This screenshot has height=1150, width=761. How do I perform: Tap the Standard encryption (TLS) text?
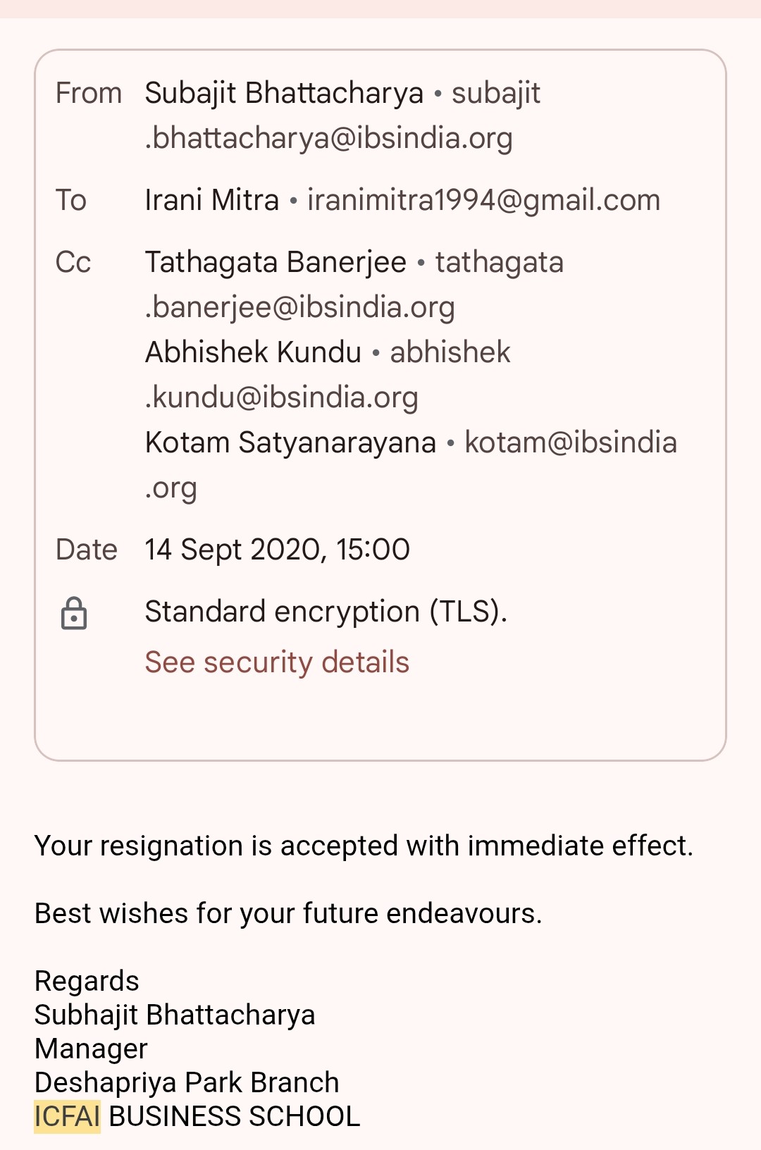(326, 612)
